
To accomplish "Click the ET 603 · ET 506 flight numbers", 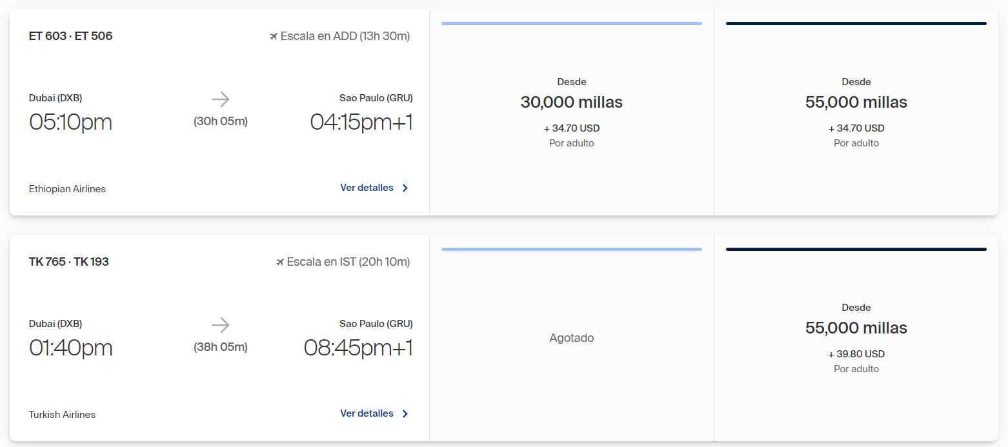I will (71, 36).
